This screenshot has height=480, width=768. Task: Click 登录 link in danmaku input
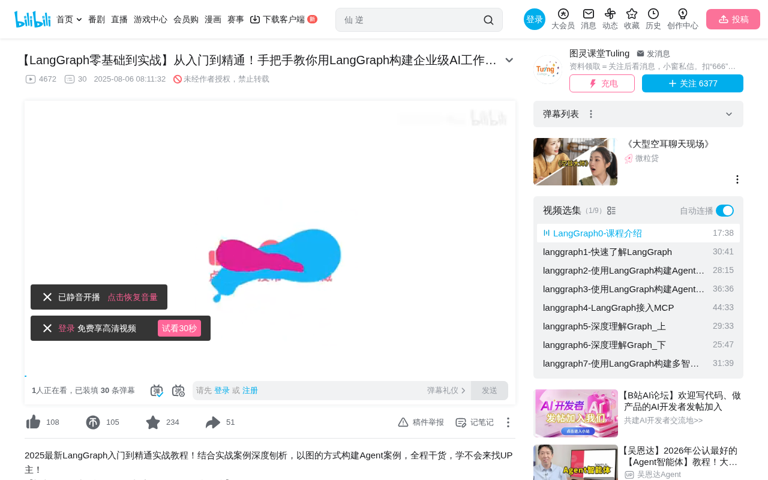coord(222,391)
